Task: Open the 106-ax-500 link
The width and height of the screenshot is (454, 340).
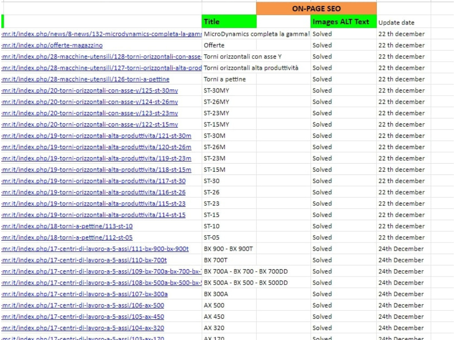Action: (83, 305)
